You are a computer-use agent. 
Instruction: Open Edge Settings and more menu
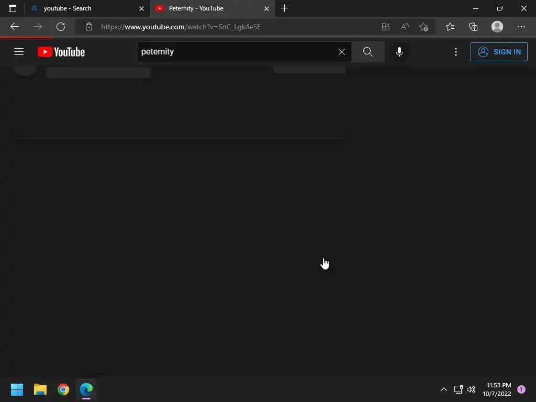point(521,27)
